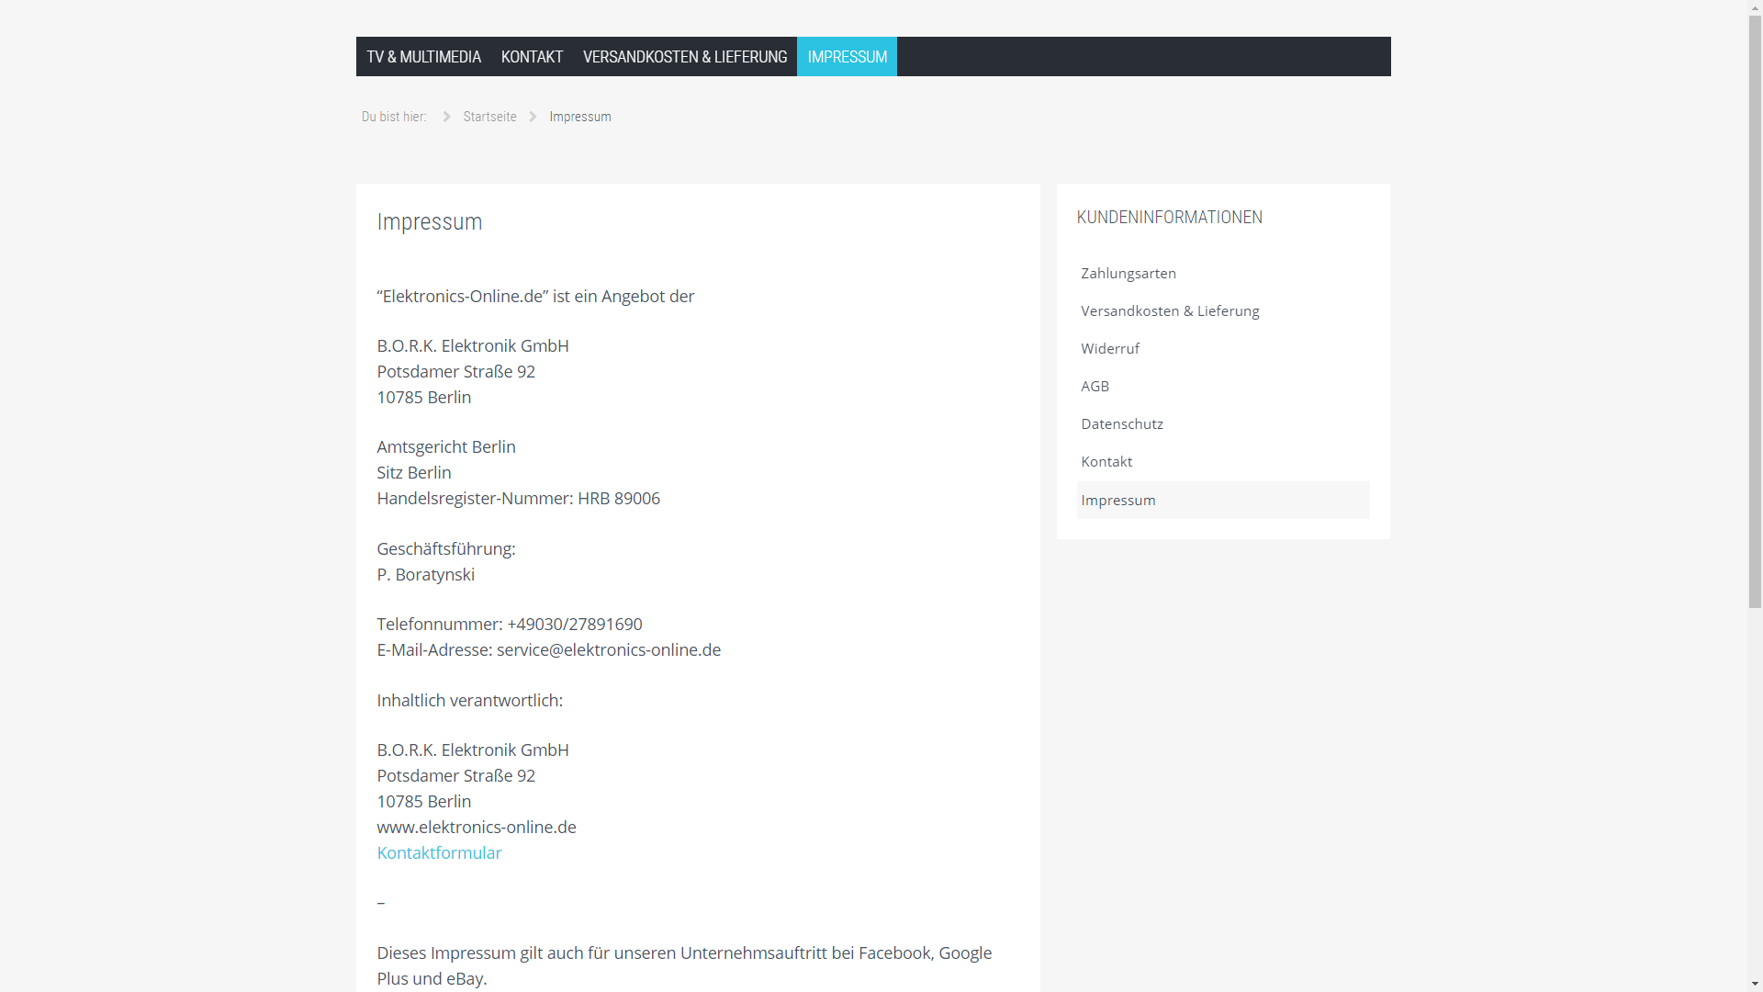1763x992 pixels.
Task: Click the Startseite breadcrumb link
Action: (489, 117)
